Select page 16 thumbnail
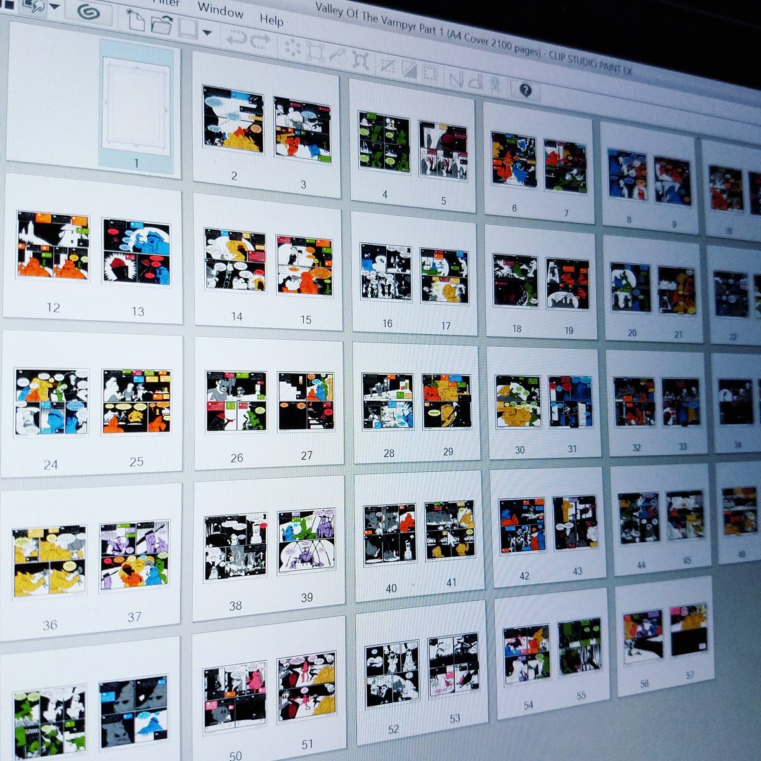Viewport: 761px width, 761px height. point(386,271)
